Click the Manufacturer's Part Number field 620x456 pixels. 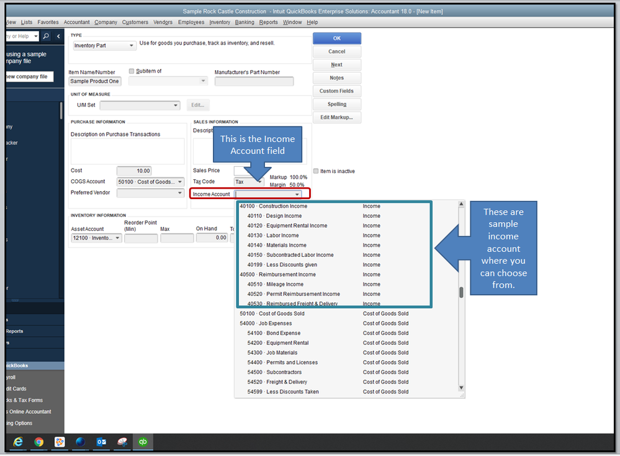click(254, 81)
